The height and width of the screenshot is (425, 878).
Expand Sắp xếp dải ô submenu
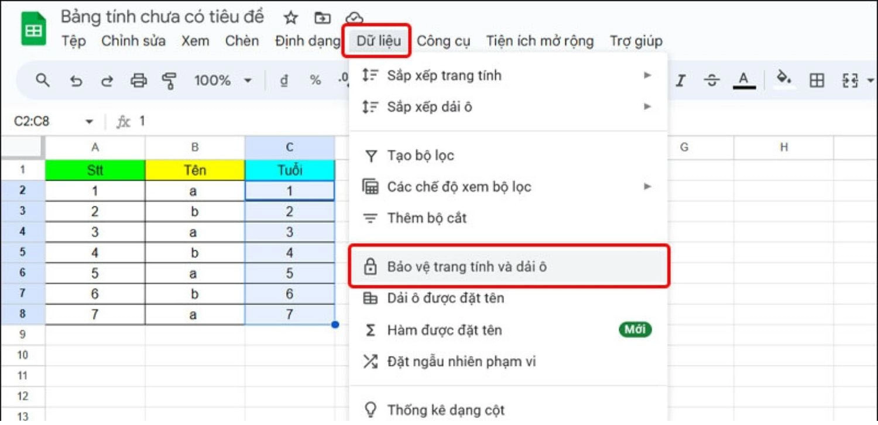508,107
